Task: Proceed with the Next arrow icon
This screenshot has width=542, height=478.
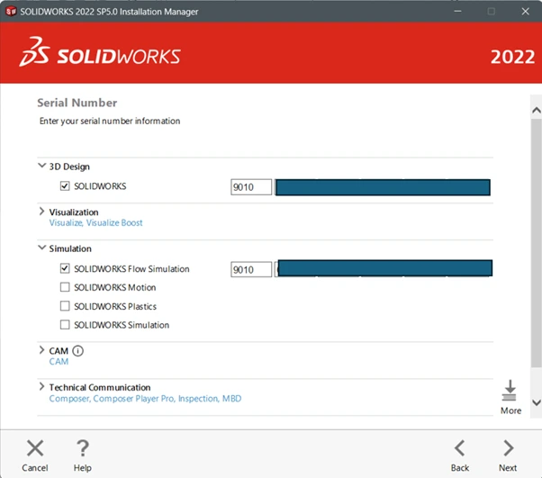Action: pyautogui.click(x=508, y=448)
